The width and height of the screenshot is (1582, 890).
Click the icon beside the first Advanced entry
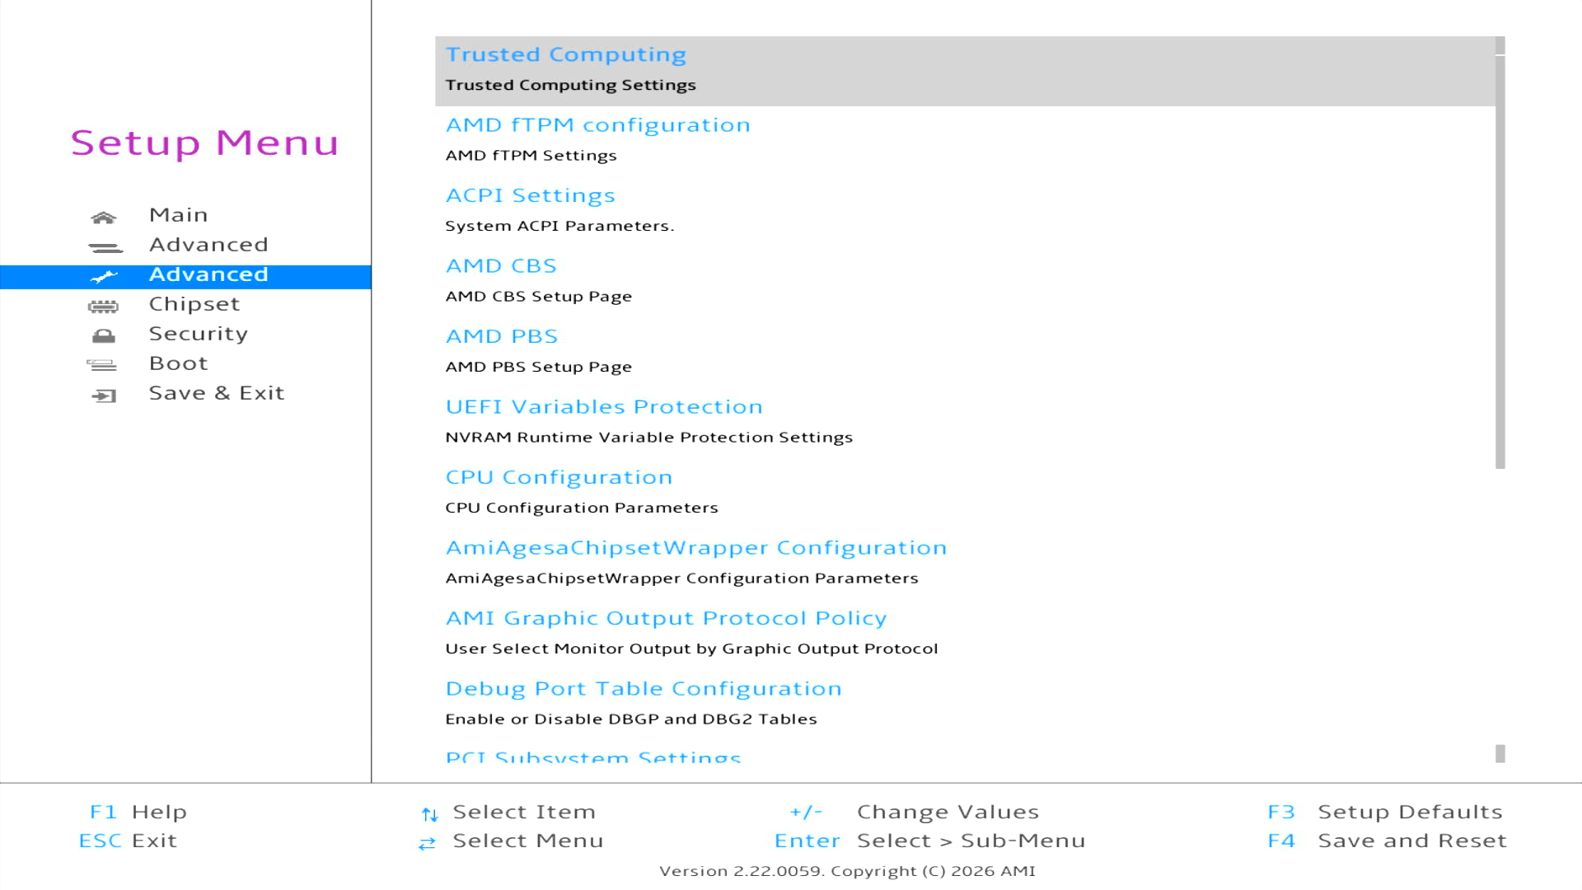tap(105, 247)
